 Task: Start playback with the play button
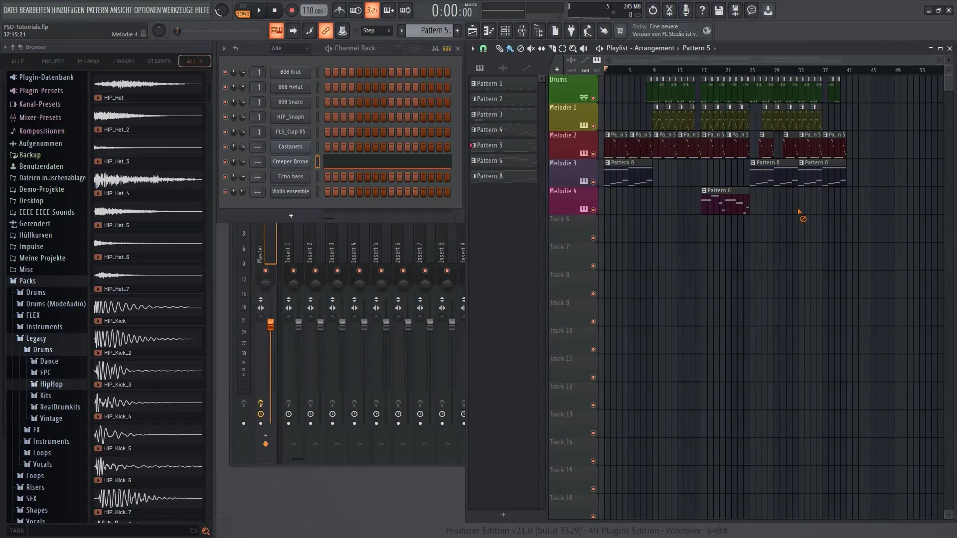click(259, 10)
